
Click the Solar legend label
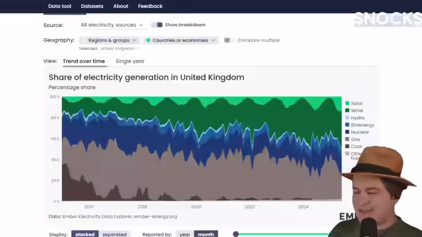pyautogui.click(x=357, y=103)
